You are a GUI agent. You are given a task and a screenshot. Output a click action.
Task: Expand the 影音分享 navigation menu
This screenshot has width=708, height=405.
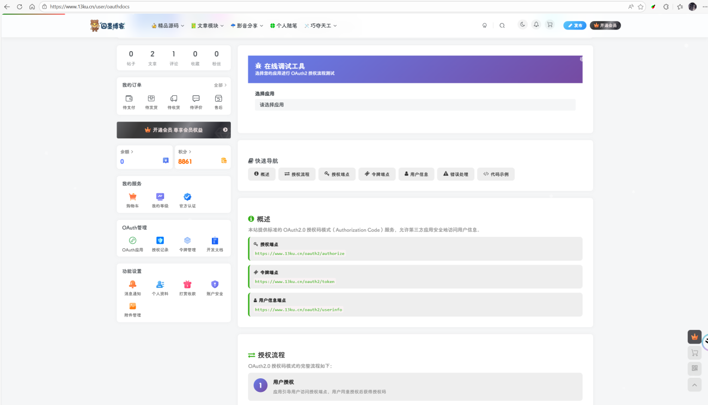click(247, 26)
